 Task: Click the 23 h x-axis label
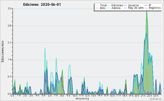[x=156, y=96]
